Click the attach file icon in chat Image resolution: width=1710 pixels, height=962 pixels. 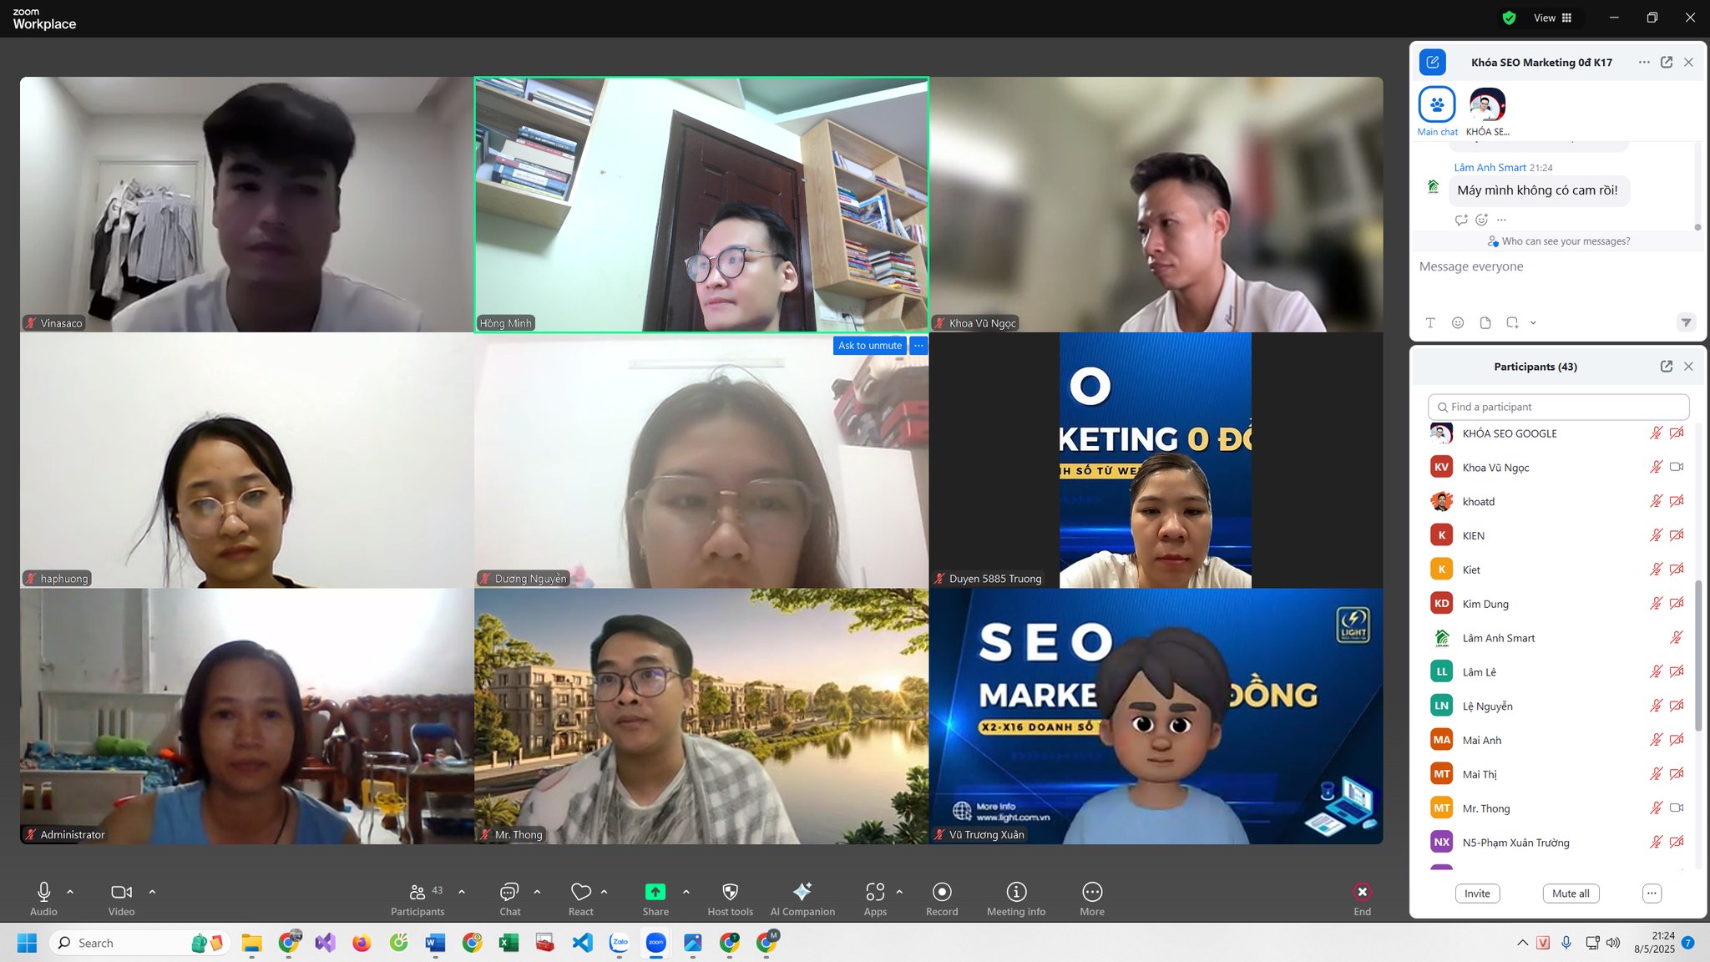pos(1485,322)
